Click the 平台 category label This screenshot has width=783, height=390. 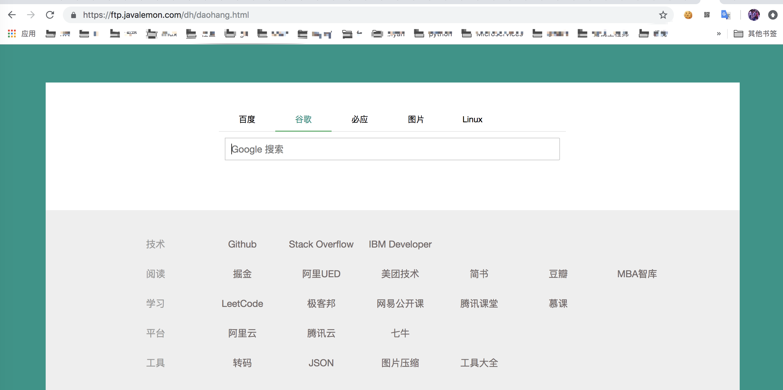pos(155,333)
